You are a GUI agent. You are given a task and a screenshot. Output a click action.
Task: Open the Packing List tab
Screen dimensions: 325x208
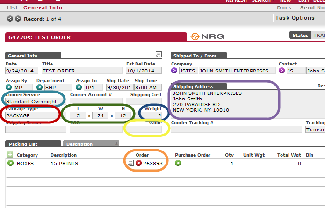[33, 144]
